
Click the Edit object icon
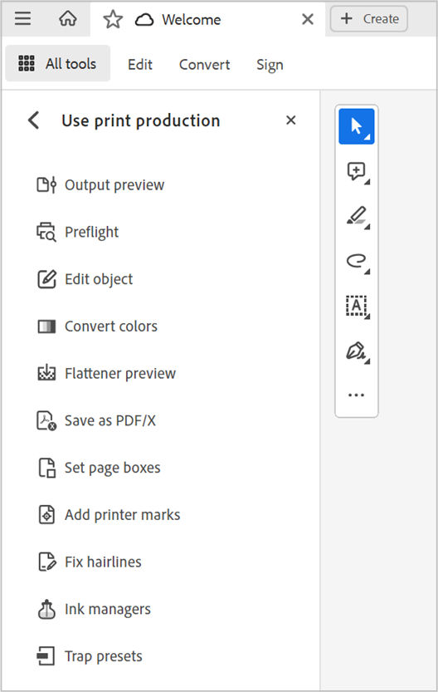click(46, 279)
